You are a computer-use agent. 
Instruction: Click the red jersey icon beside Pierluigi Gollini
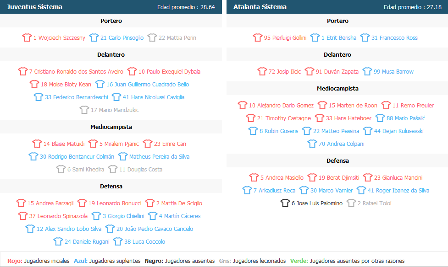[258, 37]
